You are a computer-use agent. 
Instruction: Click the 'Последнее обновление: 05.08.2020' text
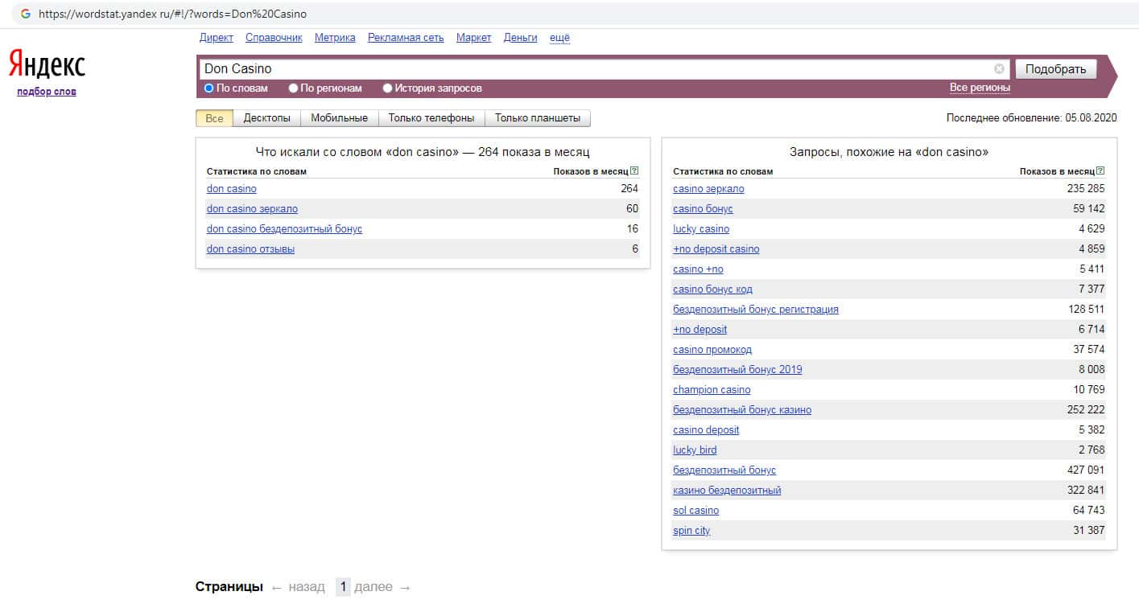pos(1032,118)
